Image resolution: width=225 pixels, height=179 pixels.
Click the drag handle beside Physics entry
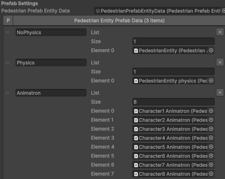coord(7,63)
